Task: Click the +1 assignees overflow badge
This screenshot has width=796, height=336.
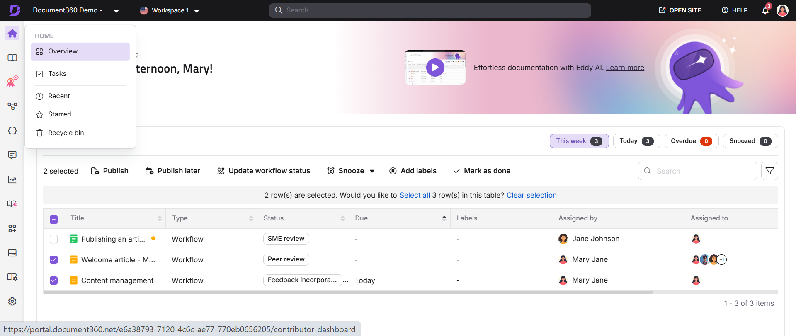Action: [x=722, y=259]
